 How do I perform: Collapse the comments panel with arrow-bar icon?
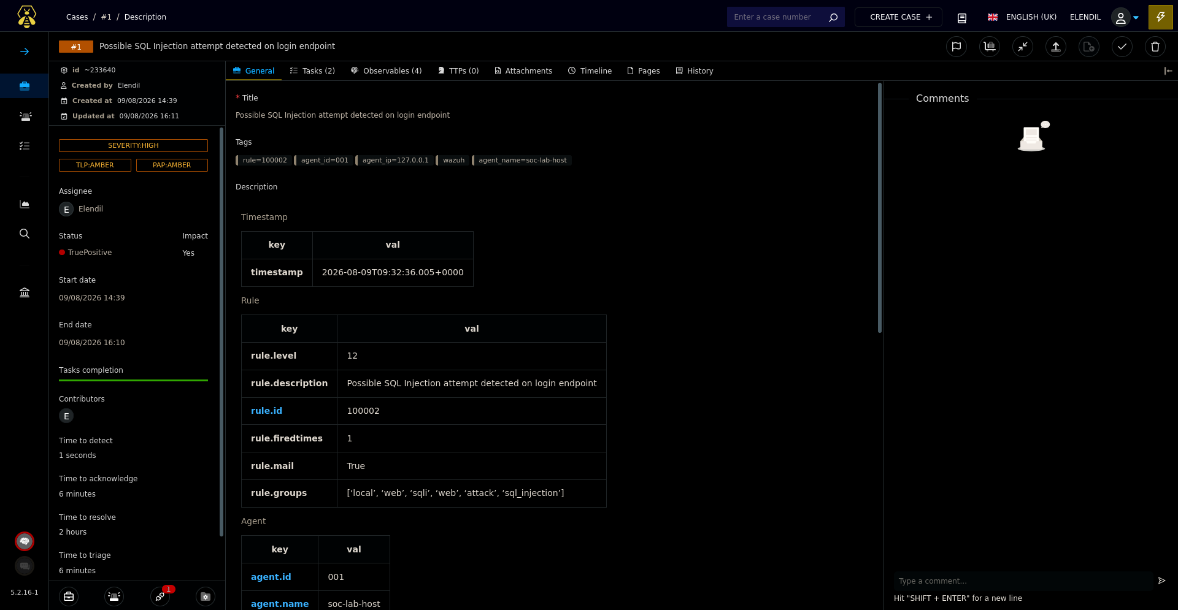(1168, 71)
